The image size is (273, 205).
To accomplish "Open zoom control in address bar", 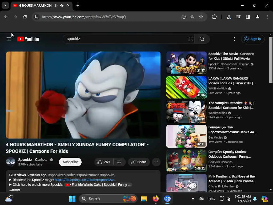I will (192, 17).
